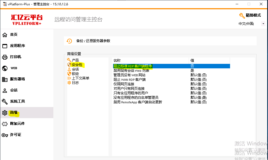Click the Add-ons puzzle piece icon
This screenshot has width=268, height=160.
[x=5, y=124]
